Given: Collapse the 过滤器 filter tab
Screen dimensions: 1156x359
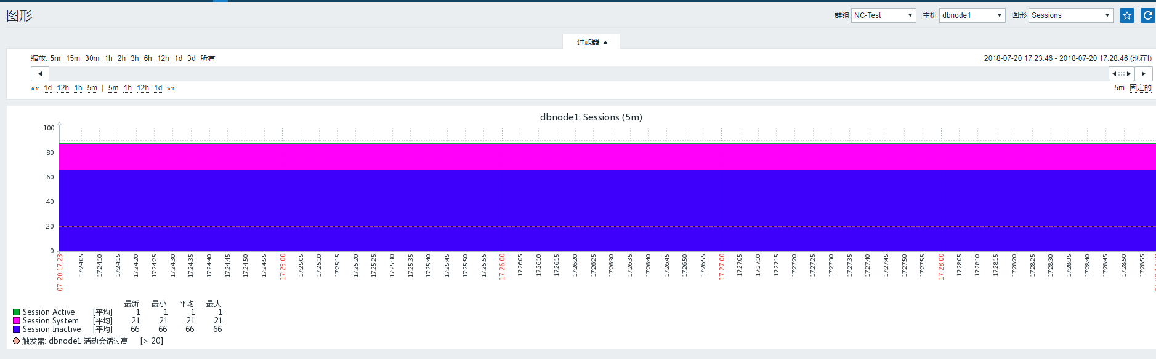Looking at the screenshot, I should pyautogui.click(x=591, y=42).
